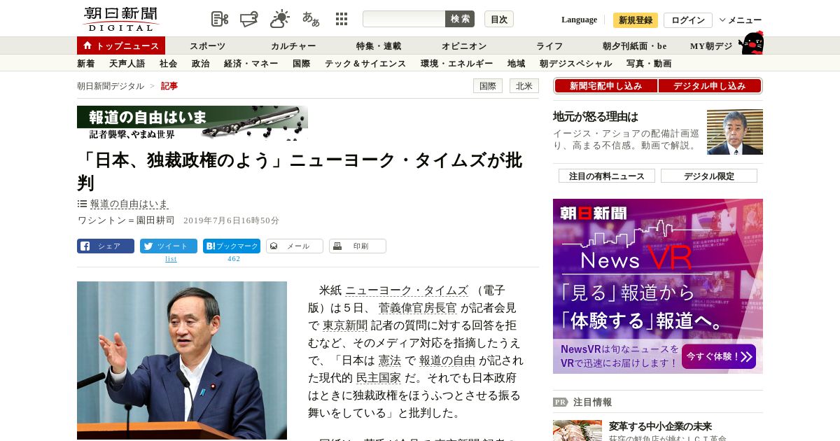The width and height of the screenshot is (840, 441).
Task: Open the 東京新聞 keyword link
Action: 345,325
